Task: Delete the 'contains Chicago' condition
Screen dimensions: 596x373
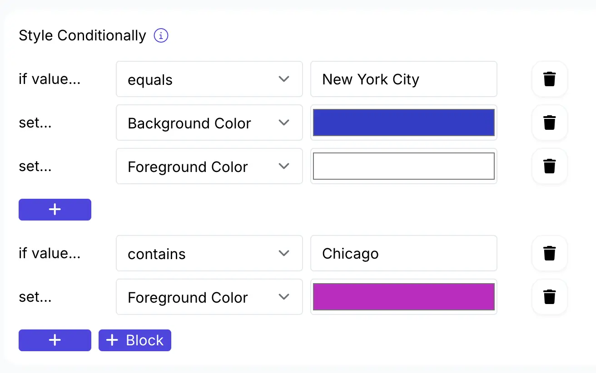Action: [550, 253]
